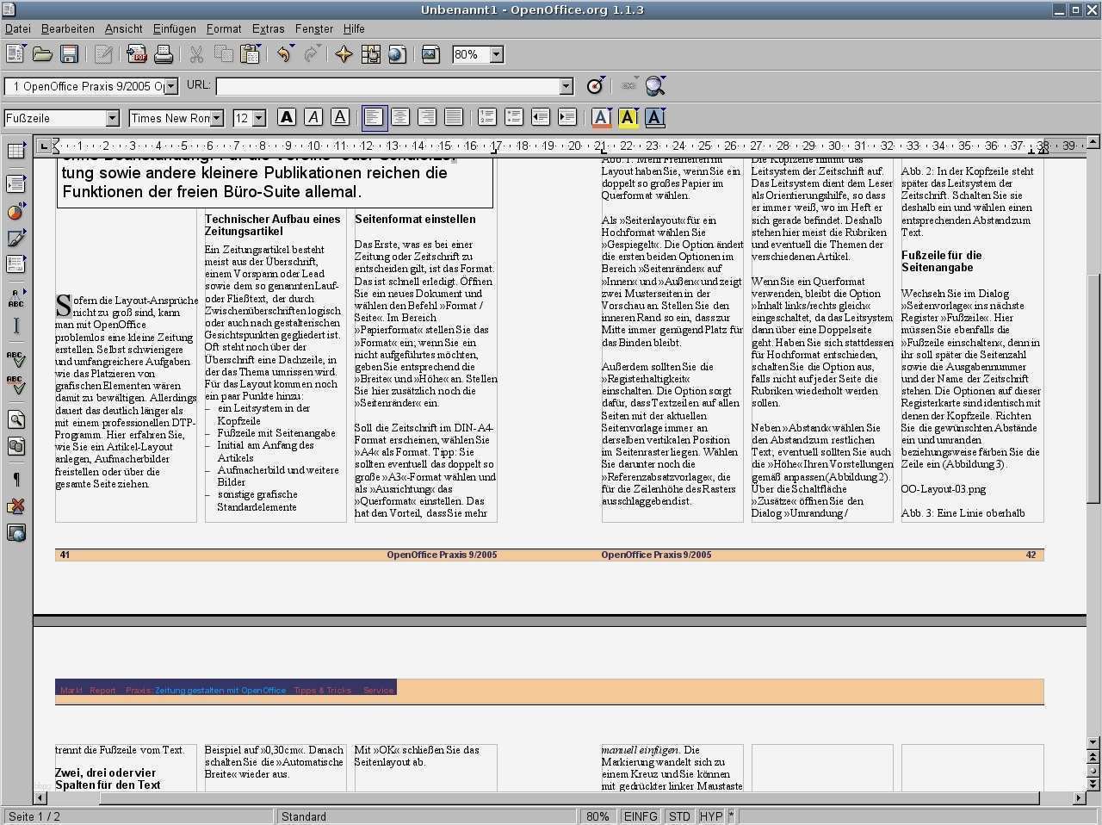Click EINFG insert mode in status bar

pos(640,816)
